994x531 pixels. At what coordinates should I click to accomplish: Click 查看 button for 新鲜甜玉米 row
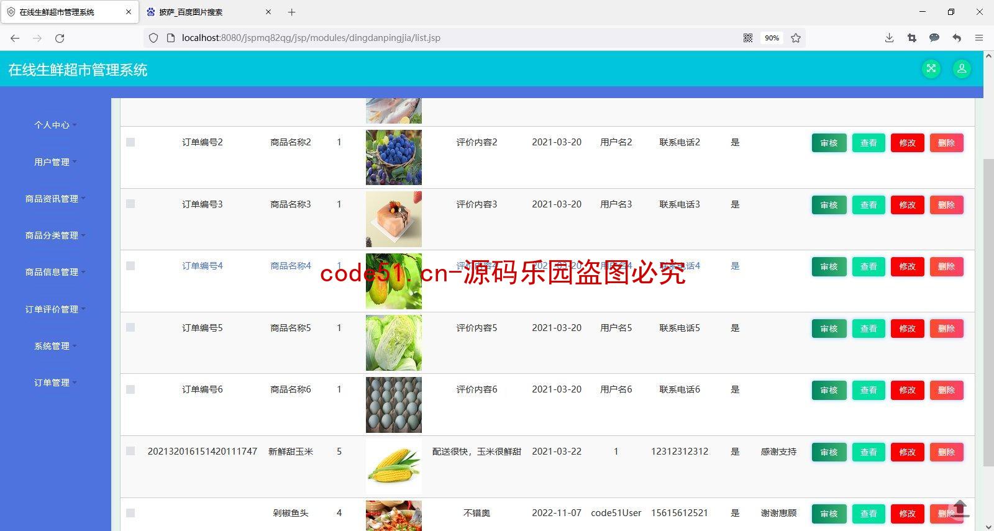point(869,452)
